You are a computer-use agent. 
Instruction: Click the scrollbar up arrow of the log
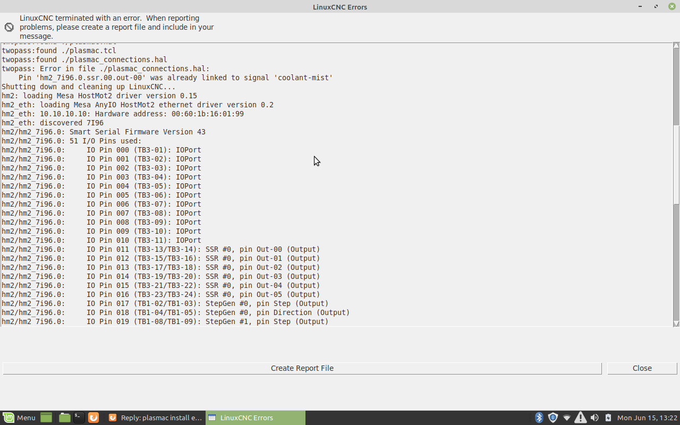[x=676, y=46]
